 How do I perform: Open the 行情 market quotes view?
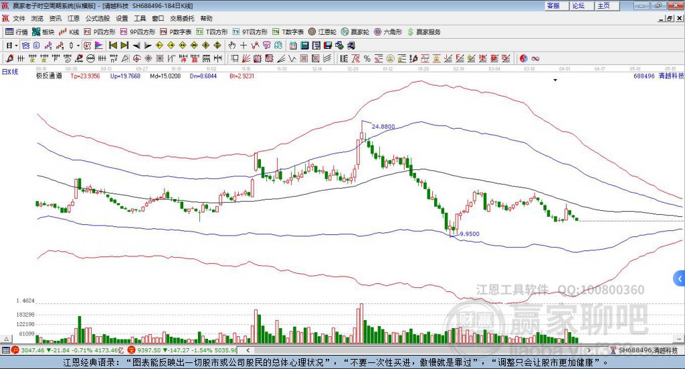pos(16,32)
